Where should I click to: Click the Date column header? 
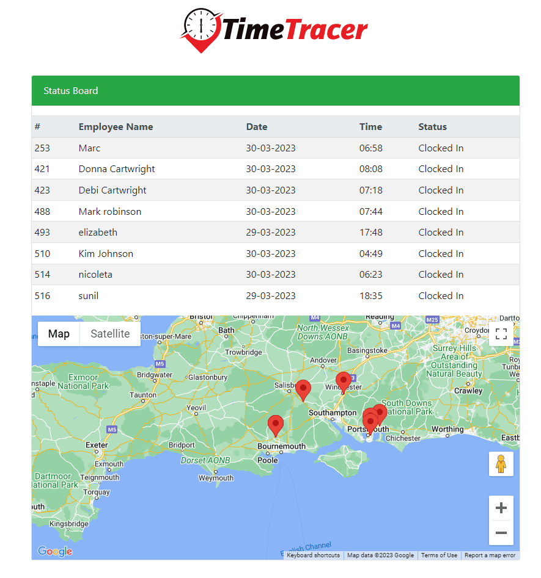tap(257, 127)
